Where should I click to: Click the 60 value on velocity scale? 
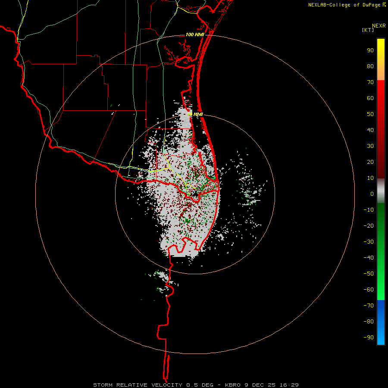(x=370, y=98)
